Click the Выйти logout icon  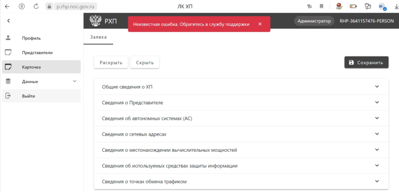click(x=8, y=96)
